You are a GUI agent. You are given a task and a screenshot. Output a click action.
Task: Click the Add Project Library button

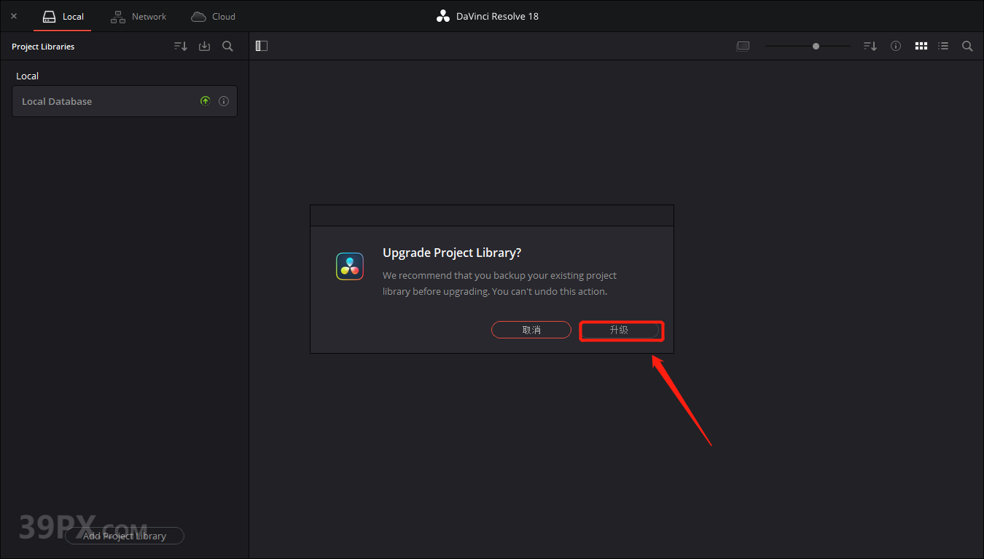[125, 536]
